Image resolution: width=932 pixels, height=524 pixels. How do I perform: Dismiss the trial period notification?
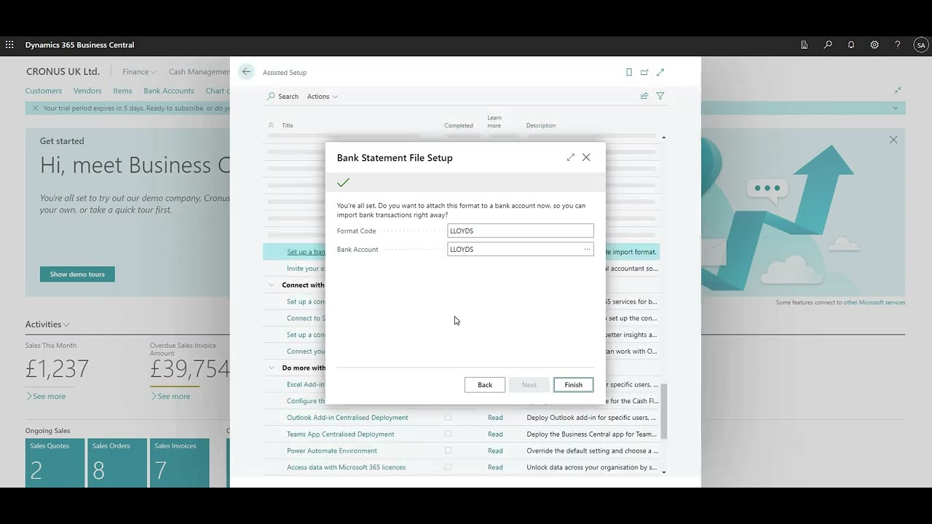click(34, 108)
